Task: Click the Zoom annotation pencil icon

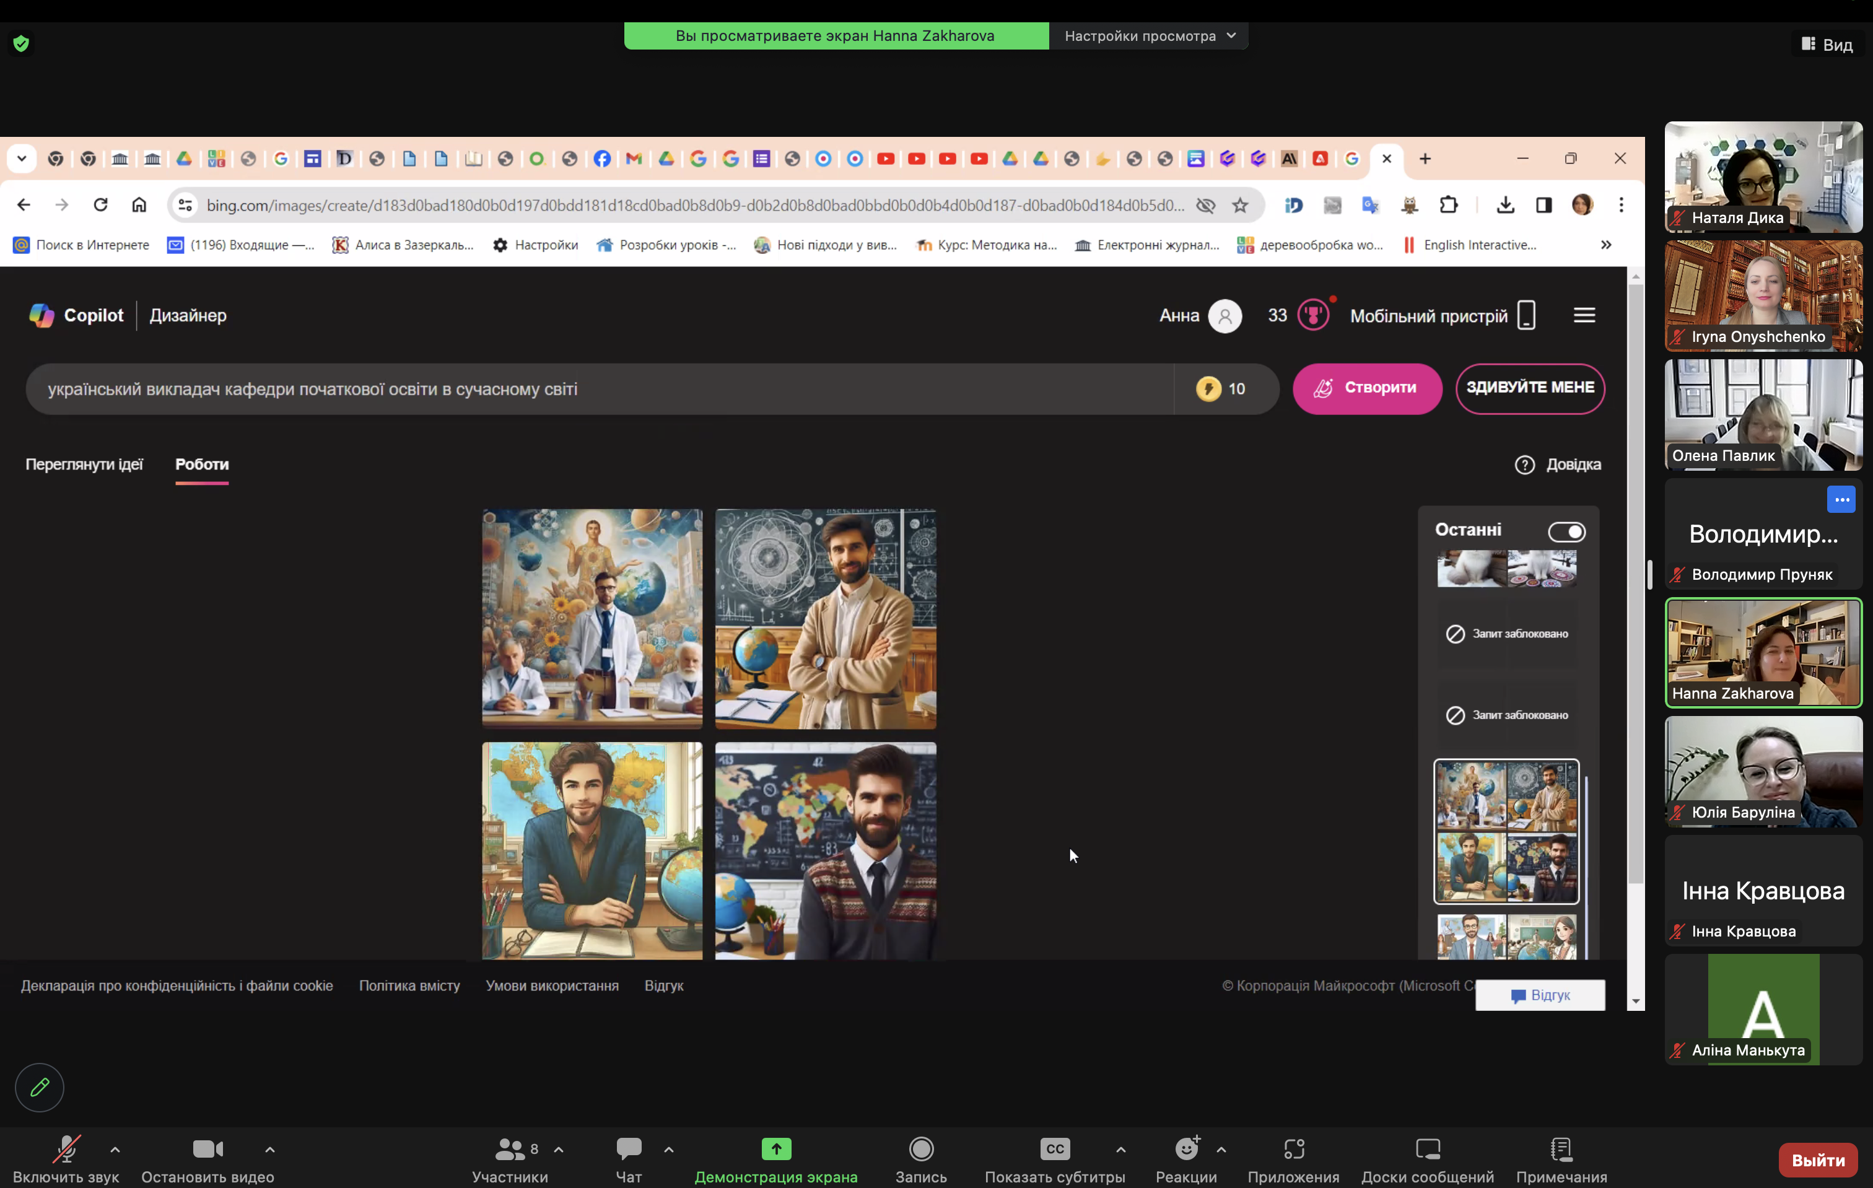Action: 40,1087
